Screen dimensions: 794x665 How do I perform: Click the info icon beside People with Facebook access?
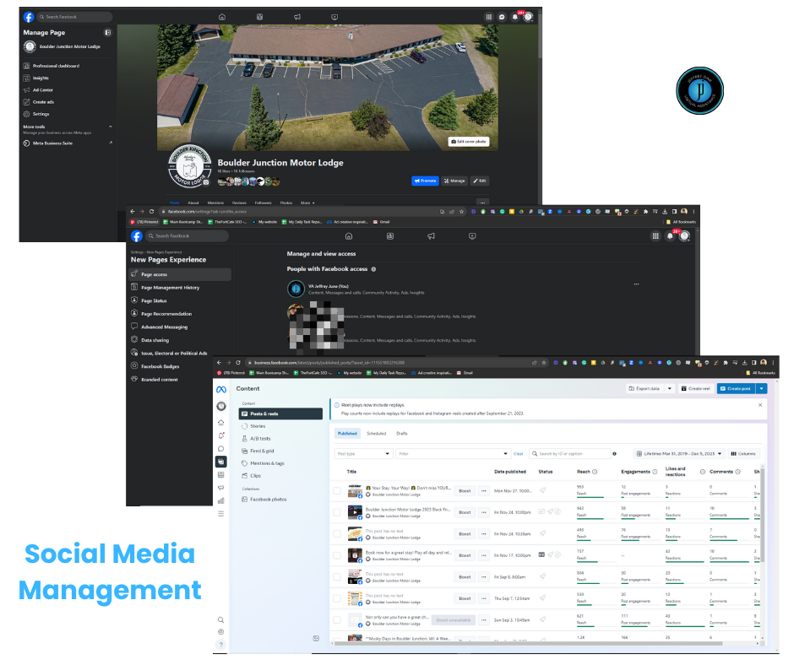pyautogui.click(x=373, y=269)
